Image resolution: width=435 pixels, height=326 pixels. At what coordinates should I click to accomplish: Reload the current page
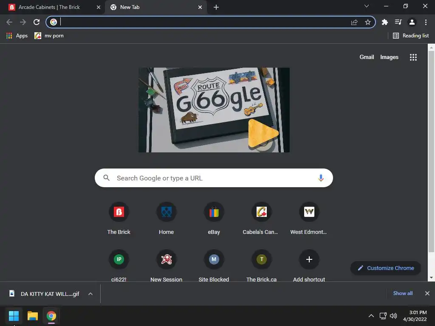37,22
